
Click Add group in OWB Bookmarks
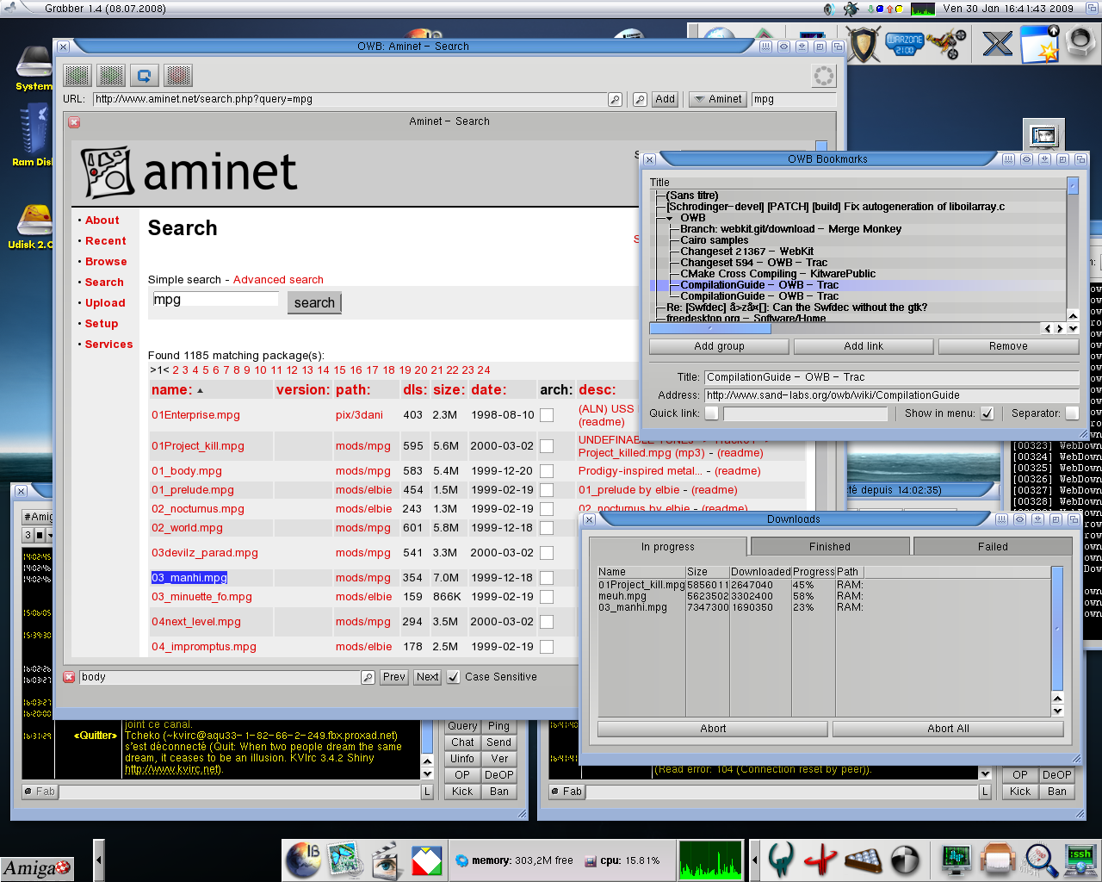pyautogui.click(x=719, y=346)
